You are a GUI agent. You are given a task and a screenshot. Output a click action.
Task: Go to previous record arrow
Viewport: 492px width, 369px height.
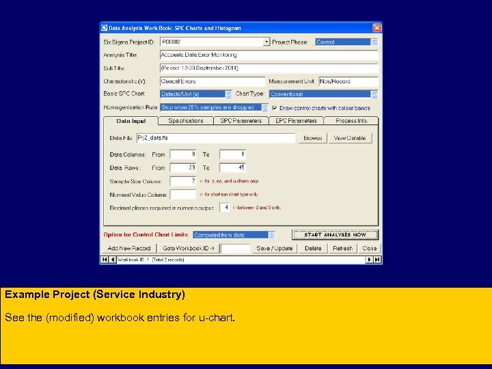[112, 260]
